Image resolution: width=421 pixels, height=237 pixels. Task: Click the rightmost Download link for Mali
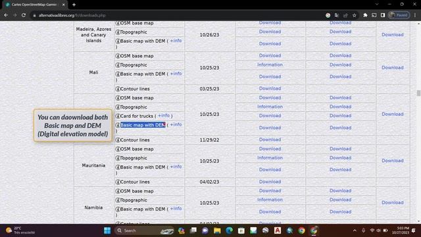[x=393, y=67]
